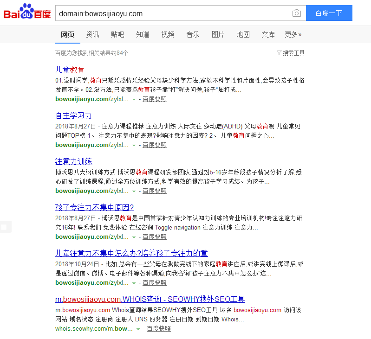This screenshot has height=339, width=371.
Task: Switch to the 资讯 tab
Action: [92, 34]
